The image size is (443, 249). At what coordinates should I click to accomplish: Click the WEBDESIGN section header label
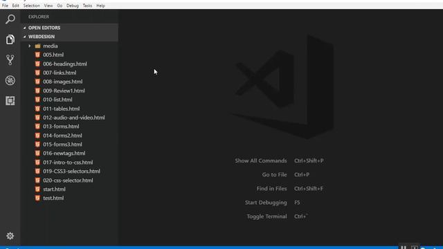pyautogui.click(x=42, y=37)
